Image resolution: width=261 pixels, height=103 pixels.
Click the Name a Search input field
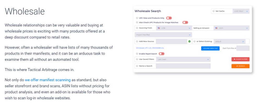[183, 66]
